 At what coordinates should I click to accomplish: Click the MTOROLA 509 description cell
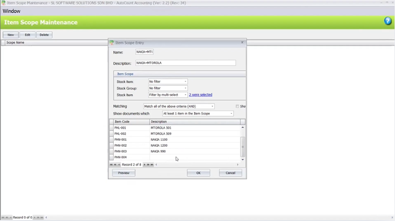[x=195, y=134]
